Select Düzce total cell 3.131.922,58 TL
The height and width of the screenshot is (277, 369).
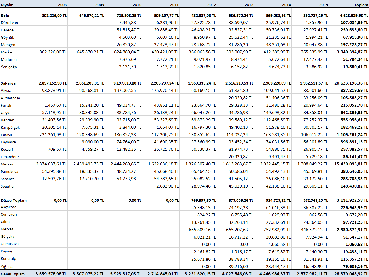(x=353, y=200)
